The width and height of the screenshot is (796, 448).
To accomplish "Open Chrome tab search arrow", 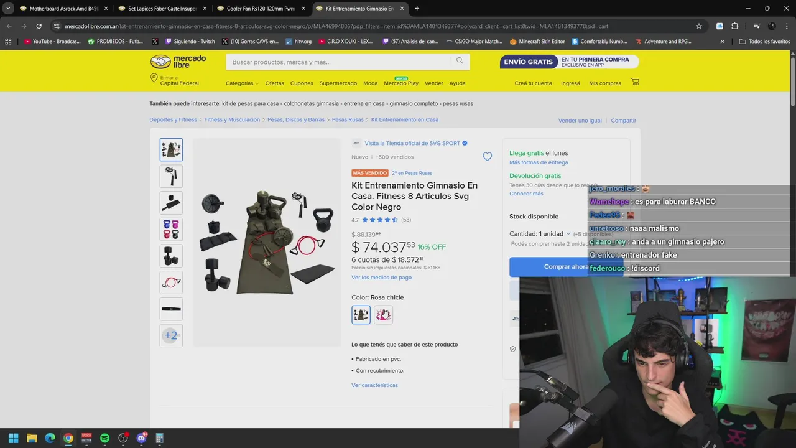I will [8, 9].
